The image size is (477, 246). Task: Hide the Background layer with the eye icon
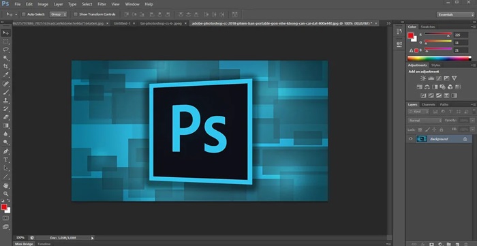[411, 139]
